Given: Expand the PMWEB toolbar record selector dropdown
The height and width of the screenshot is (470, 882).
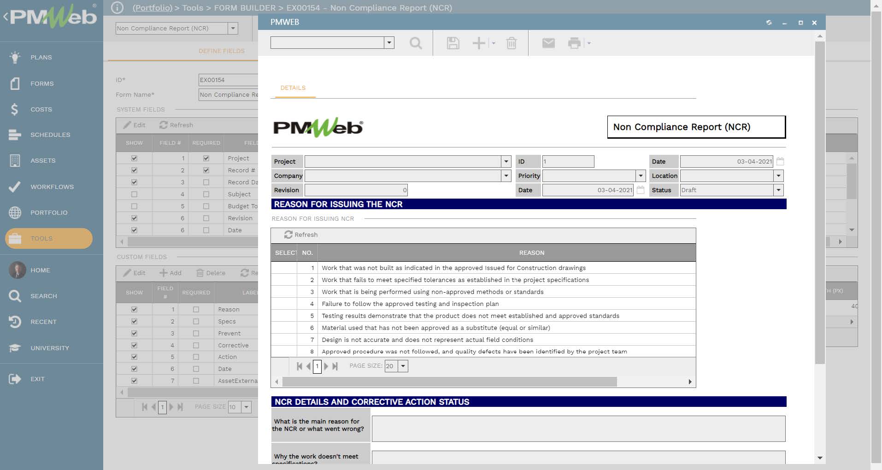Looking at the screenshot, I should 389,43.
